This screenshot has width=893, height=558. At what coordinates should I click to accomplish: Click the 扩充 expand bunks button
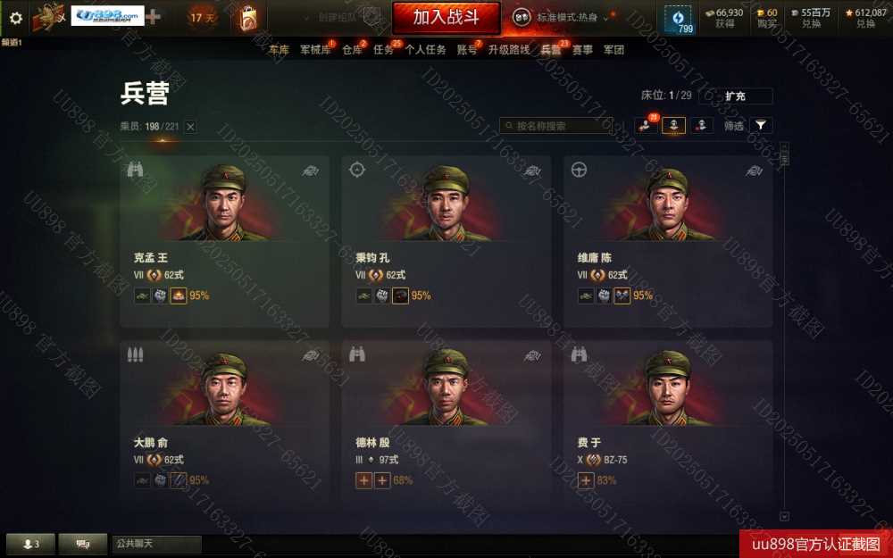[736, 96]
